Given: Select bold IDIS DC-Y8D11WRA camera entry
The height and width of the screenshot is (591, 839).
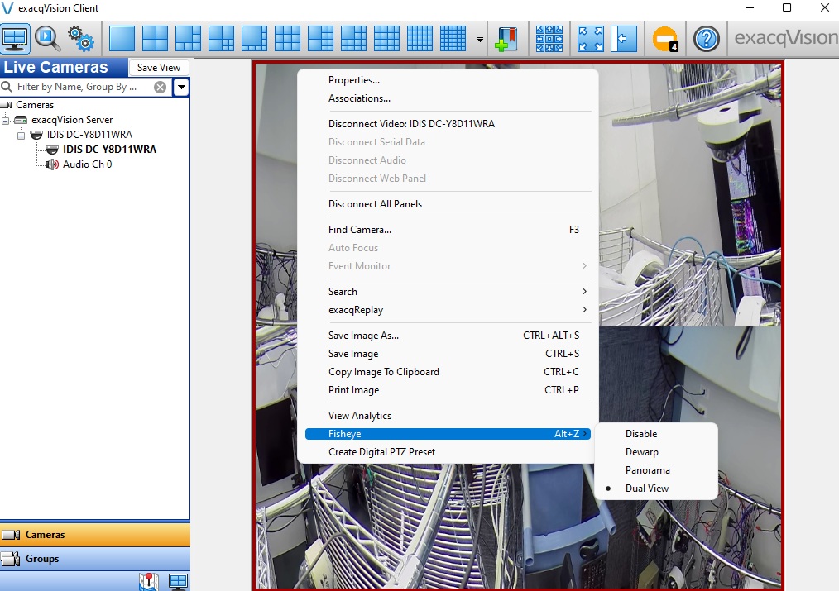Looking at the screenshot, I should [109, 149].
